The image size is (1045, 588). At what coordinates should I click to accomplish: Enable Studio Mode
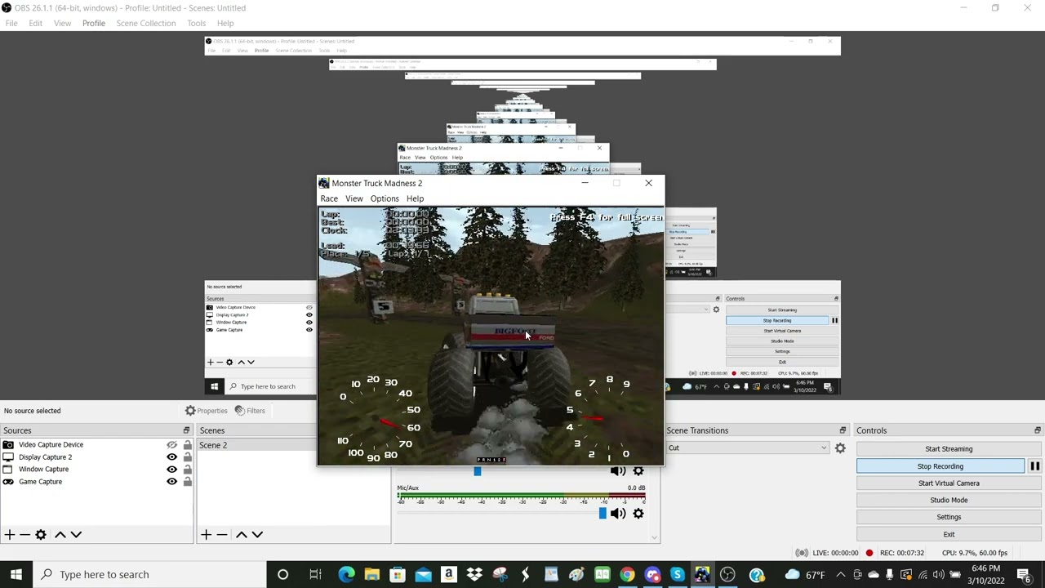click(x=949, y=500)
